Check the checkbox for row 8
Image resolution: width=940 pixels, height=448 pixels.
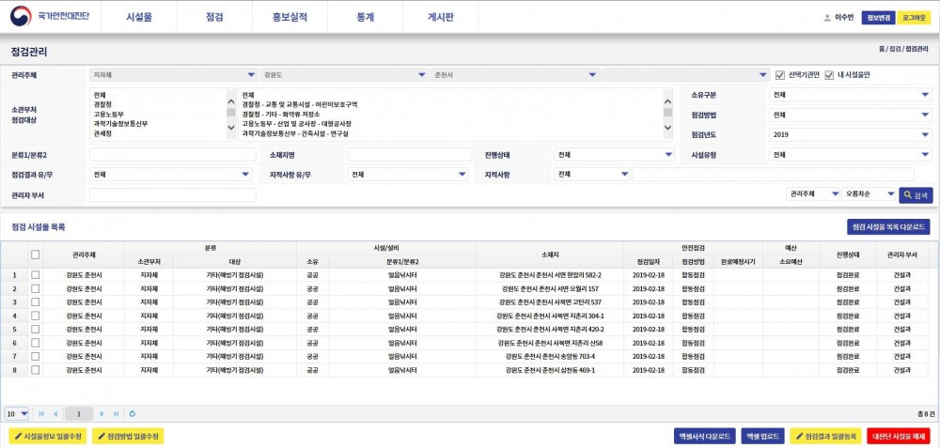pos(36,370)
